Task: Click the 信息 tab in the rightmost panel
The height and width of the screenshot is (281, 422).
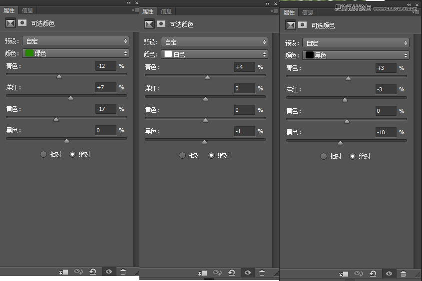Action: point(308,12)
